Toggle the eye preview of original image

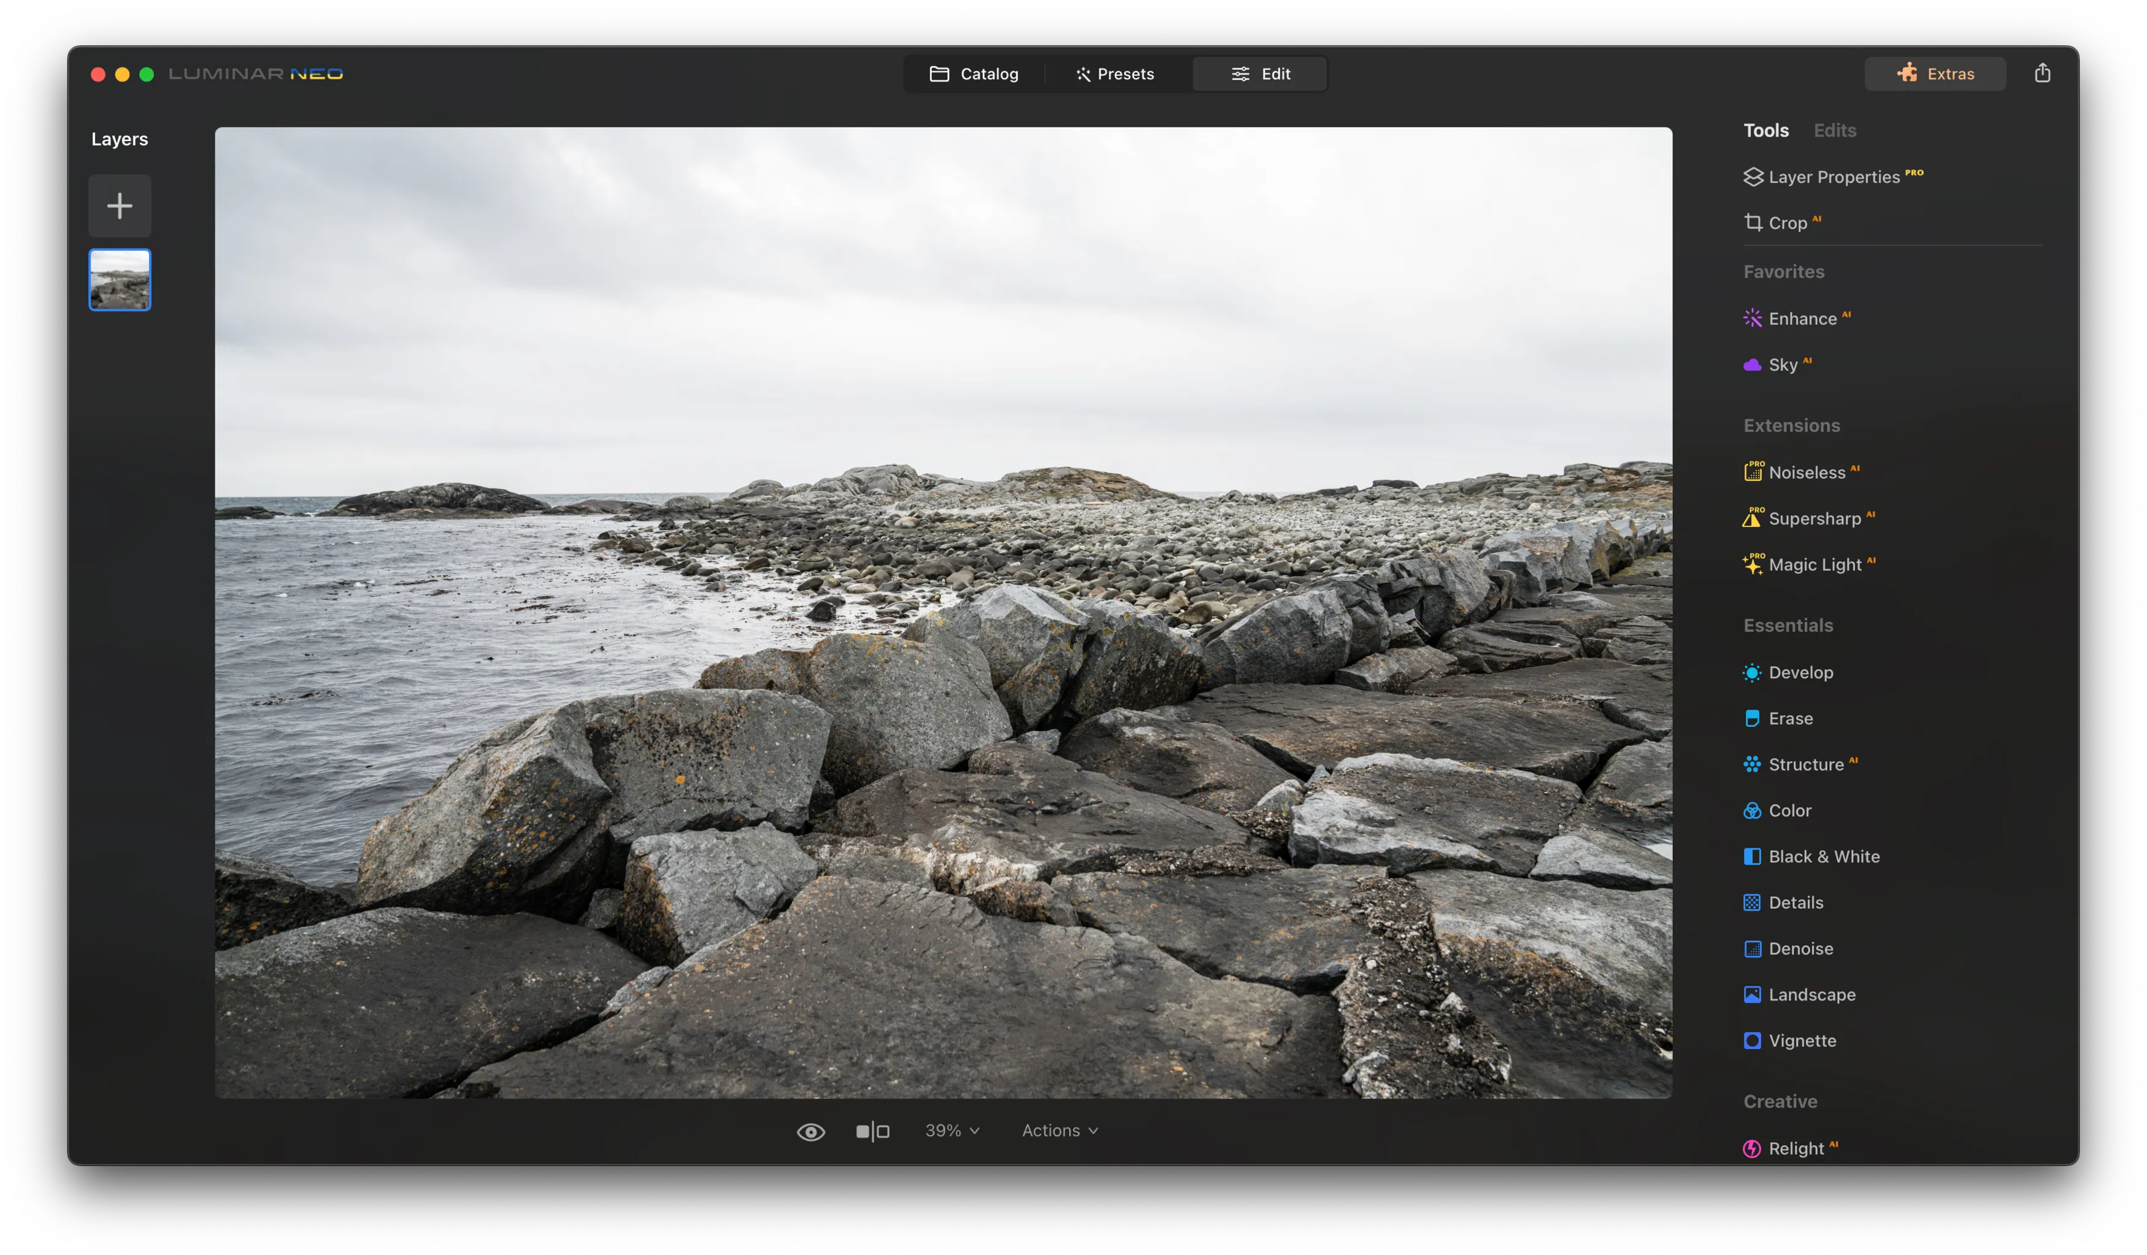(x=810, y=1132)
